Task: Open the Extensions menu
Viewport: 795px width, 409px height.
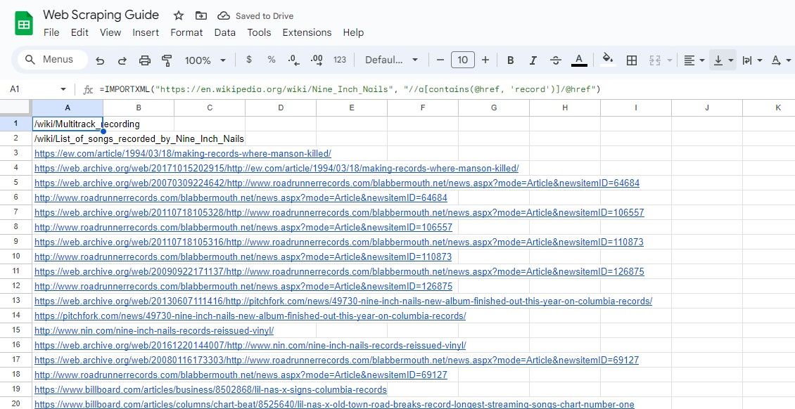Action: click(307, 32)
